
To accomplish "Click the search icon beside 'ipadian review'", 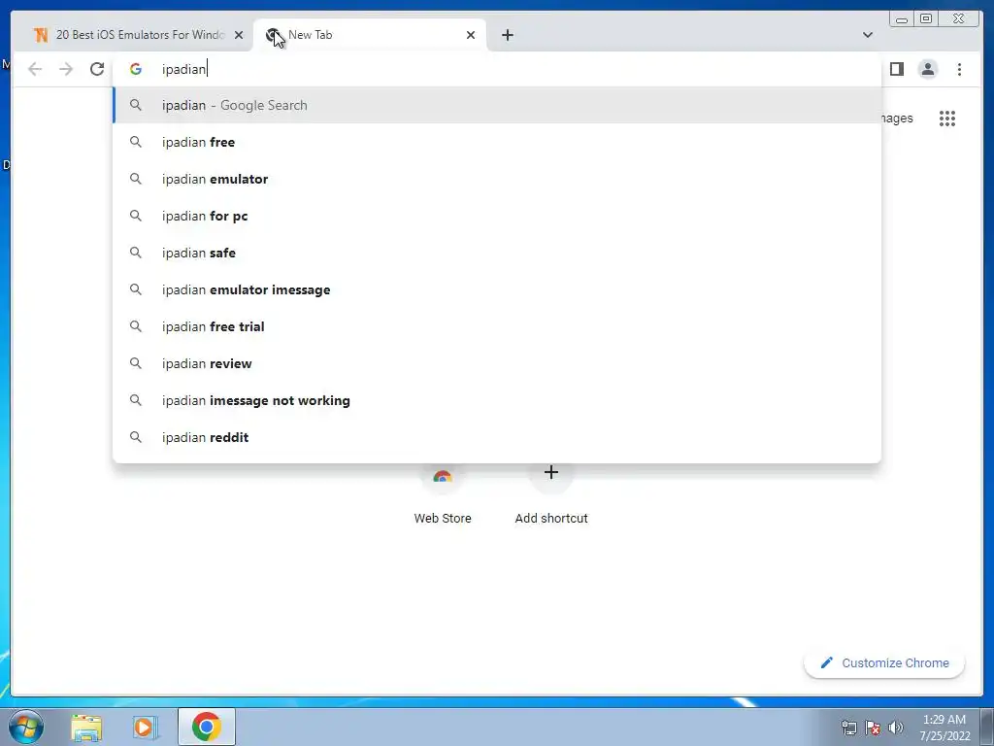I will (x=136, y=363).
